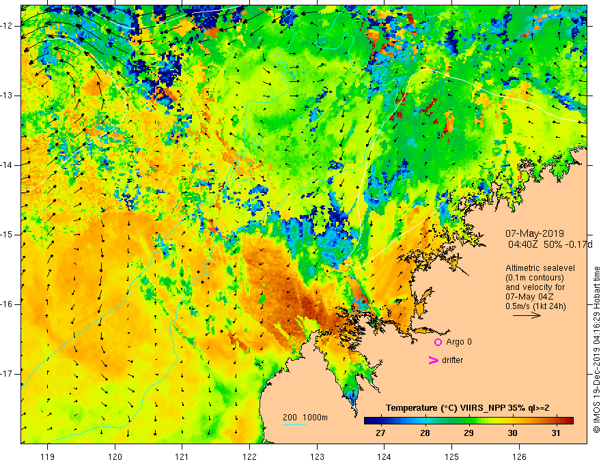The image size is (601, 464).
Task: Click the magenta drifter arrow symbol
Action: coord(433,360)
